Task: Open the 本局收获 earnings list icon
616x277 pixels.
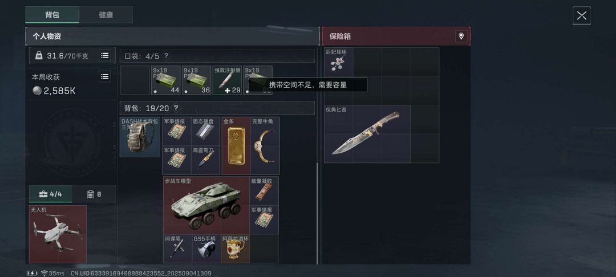Action: 104,76
